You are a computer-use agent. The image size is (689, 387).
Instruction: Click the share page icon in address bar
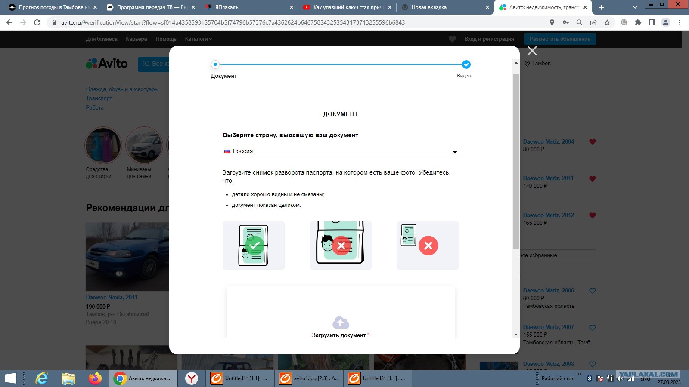(x=593, y=22)
